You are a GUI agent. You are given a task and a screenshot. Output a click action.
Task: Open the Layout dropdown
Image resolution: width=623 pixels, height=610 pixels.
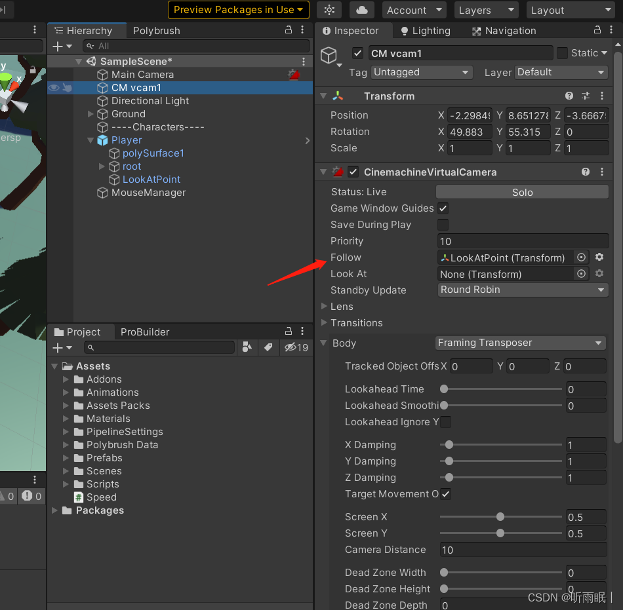pos(571,10)
